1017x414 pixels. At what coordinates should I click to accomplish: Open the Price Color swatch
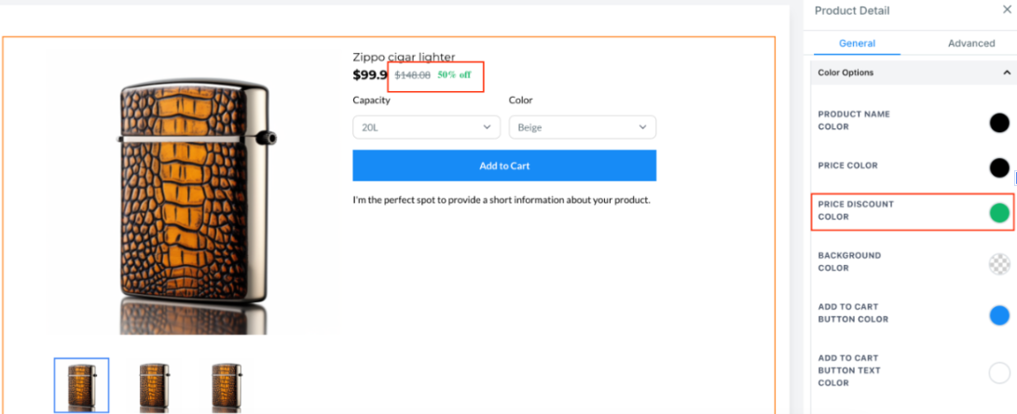(999, 167)
